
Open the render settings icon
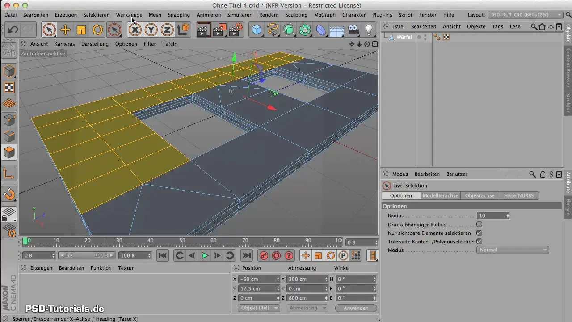235,30
